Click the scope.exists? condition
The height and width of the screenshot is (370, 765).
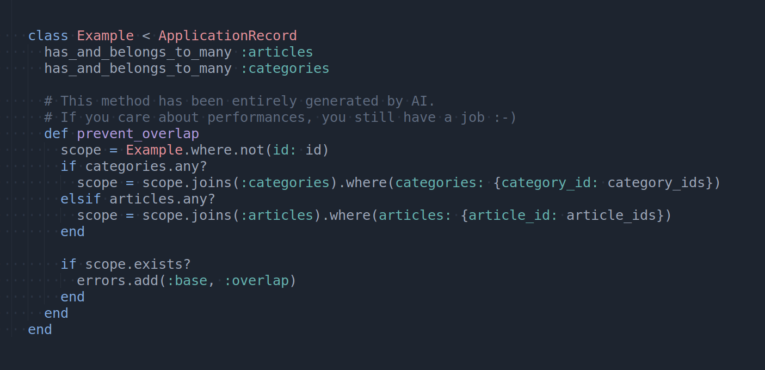click(138, 264)
